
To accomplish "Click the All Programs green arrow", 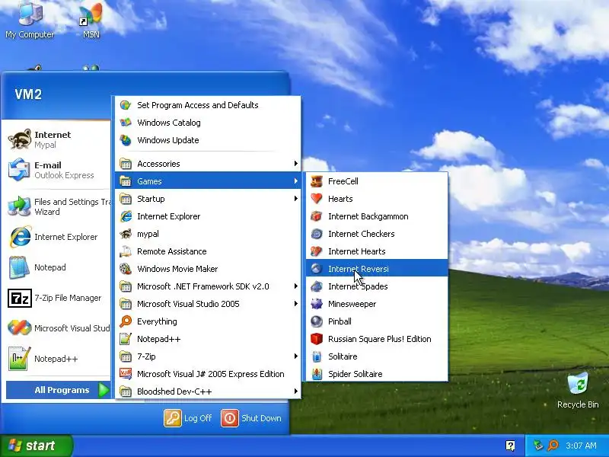I will (104, 390).
